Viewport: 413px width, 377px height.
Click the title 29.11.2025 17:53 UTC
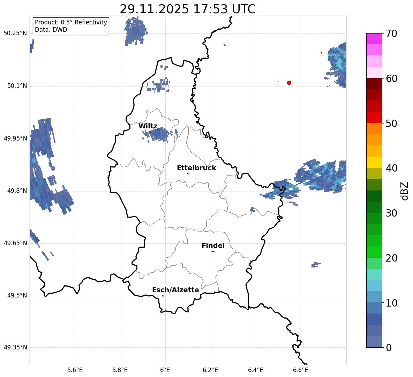(188, 9)
